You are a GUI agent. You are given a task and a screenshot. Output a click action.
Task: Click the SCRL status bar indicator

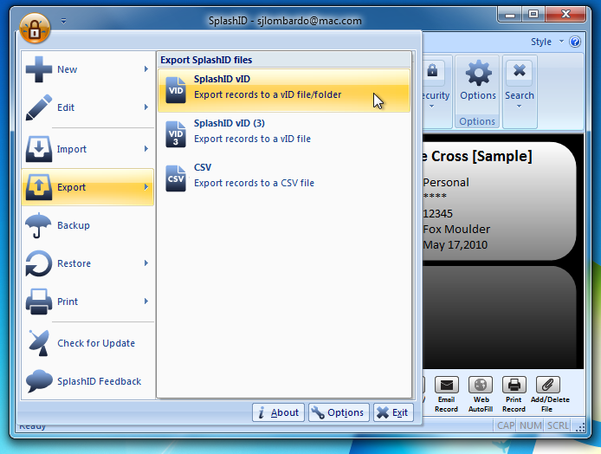(558, 425)
